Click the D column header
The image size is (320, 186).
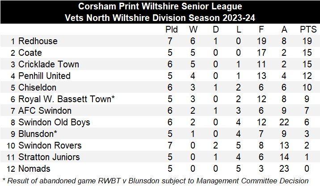pyautogui.click(x=216, y=30)
